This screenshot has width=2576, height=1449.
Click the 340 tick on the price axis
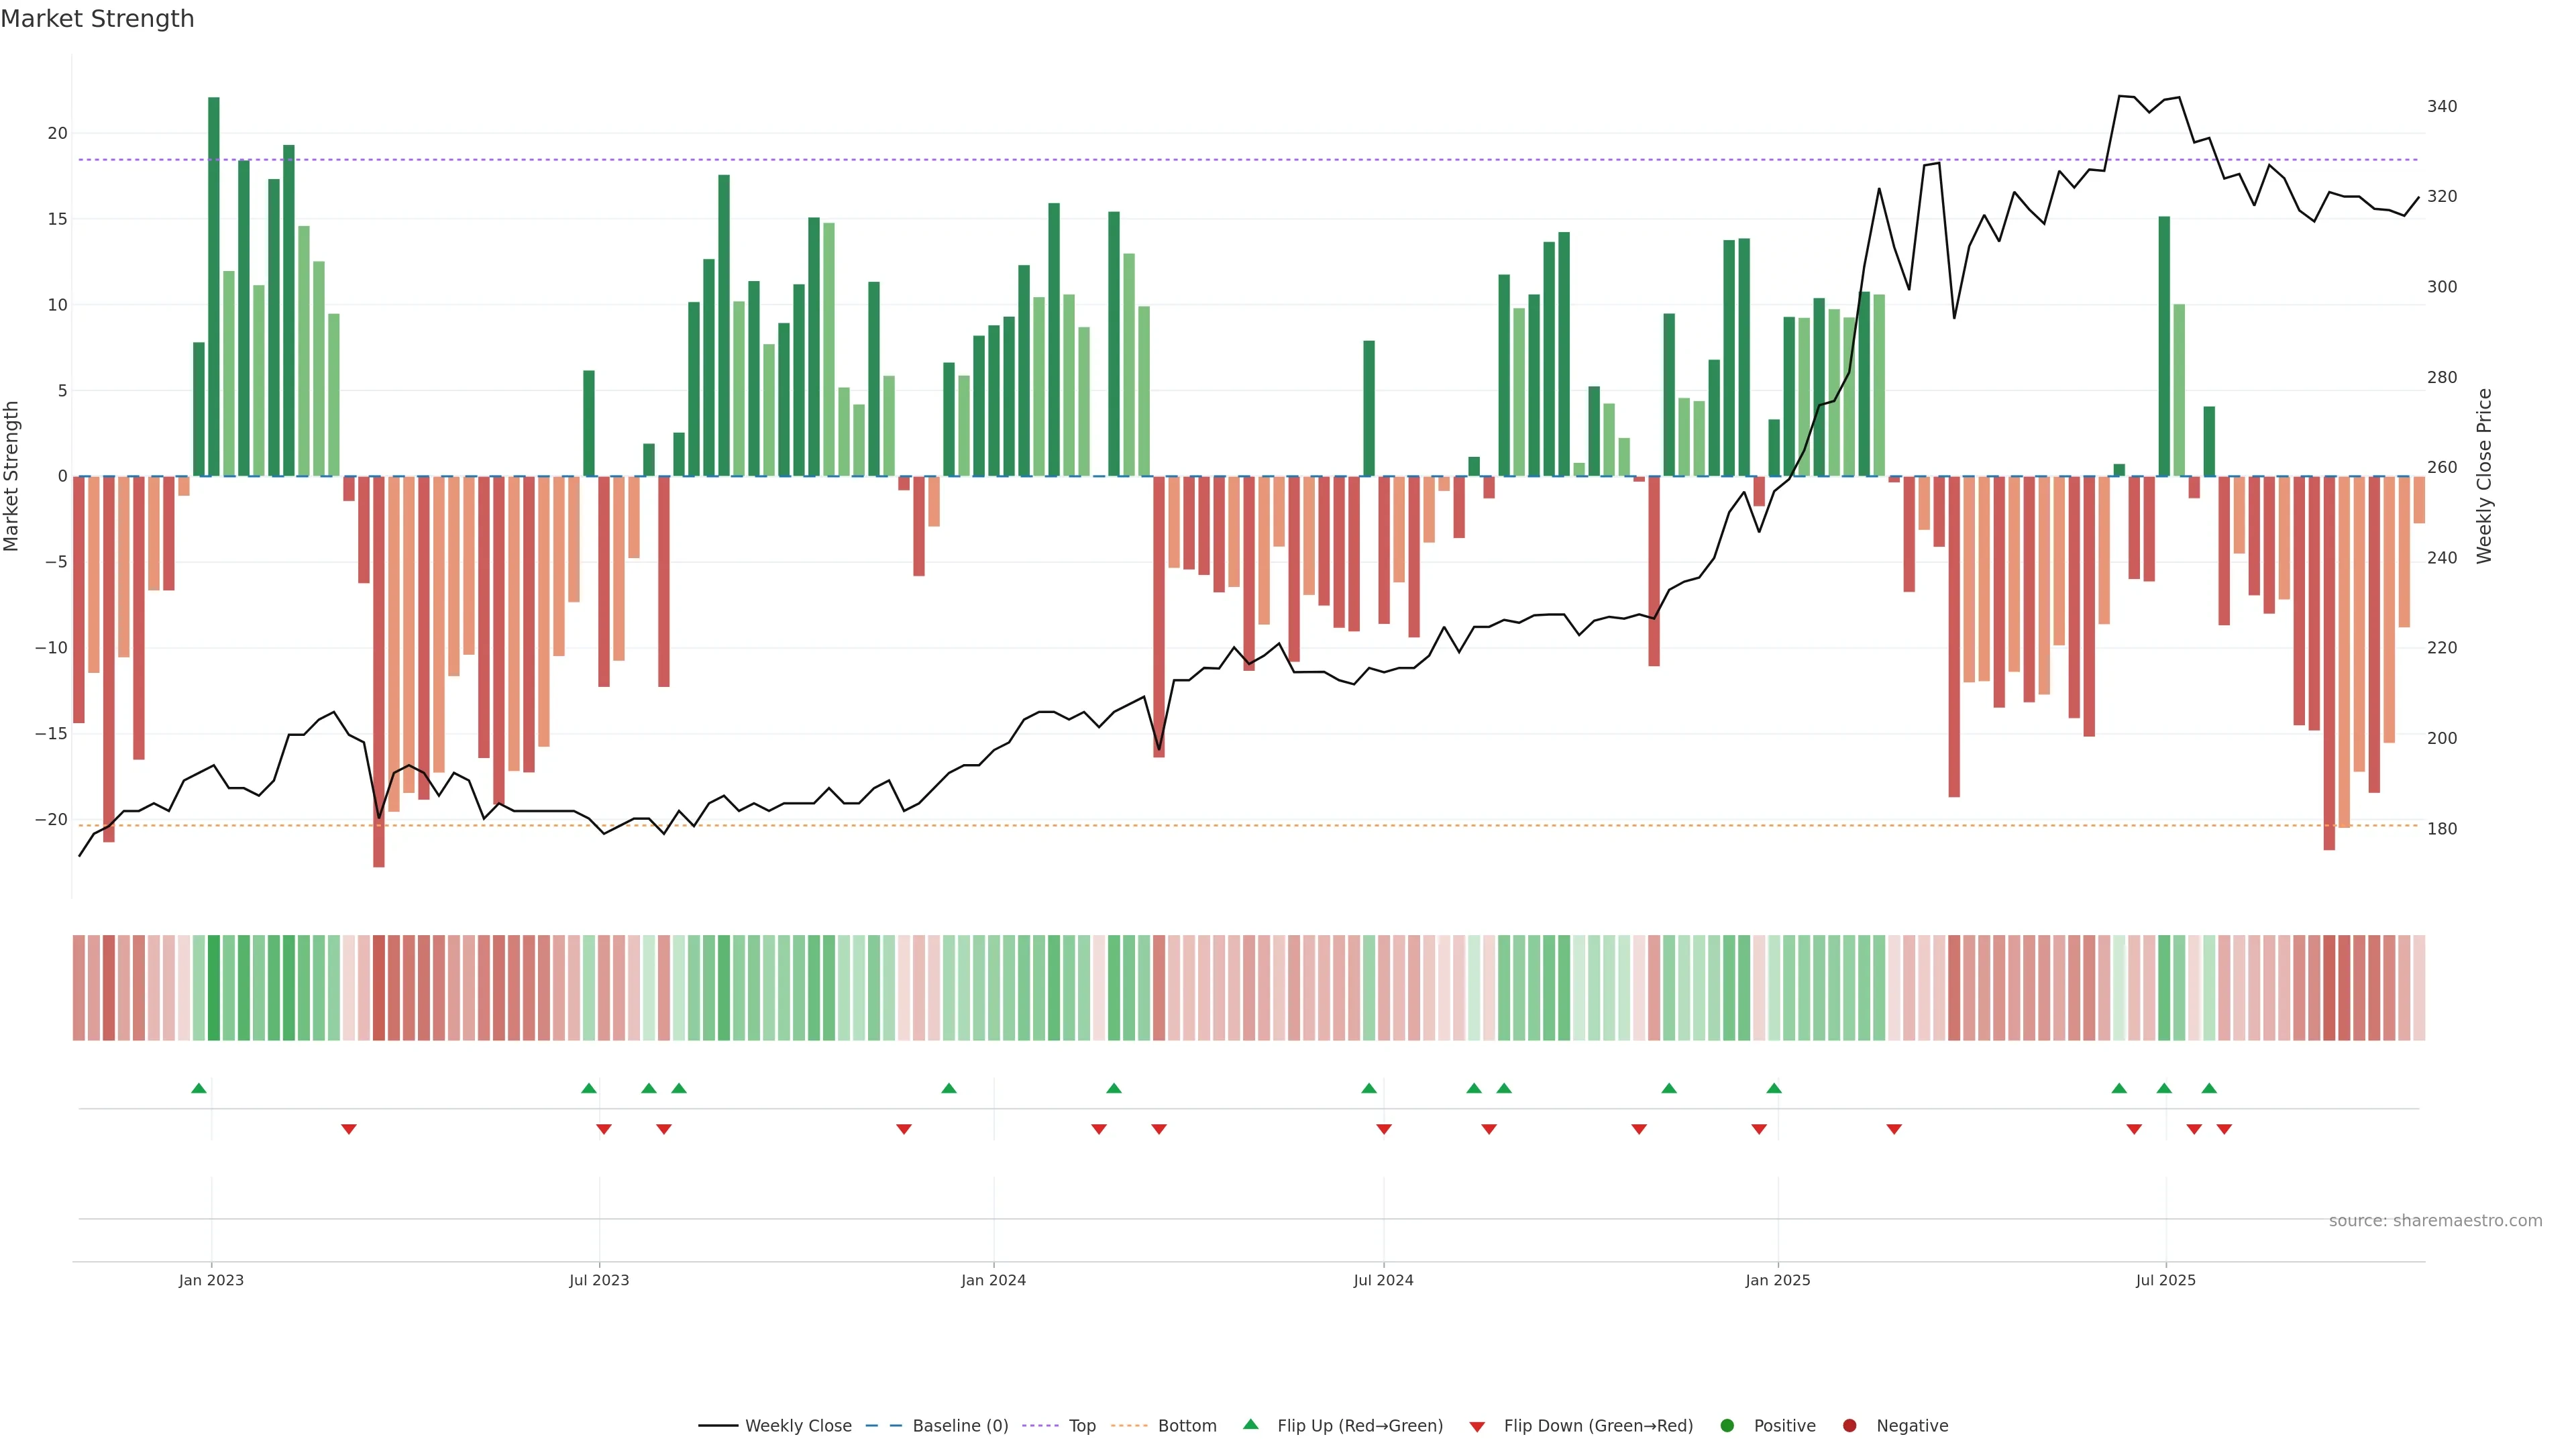click(2441, 106)
